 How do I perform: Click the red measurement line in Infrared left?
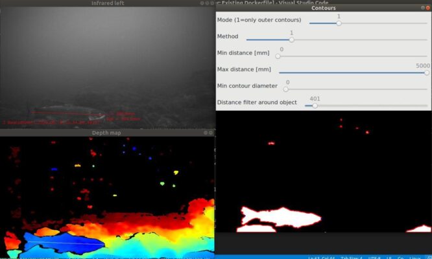click(67, 113)
